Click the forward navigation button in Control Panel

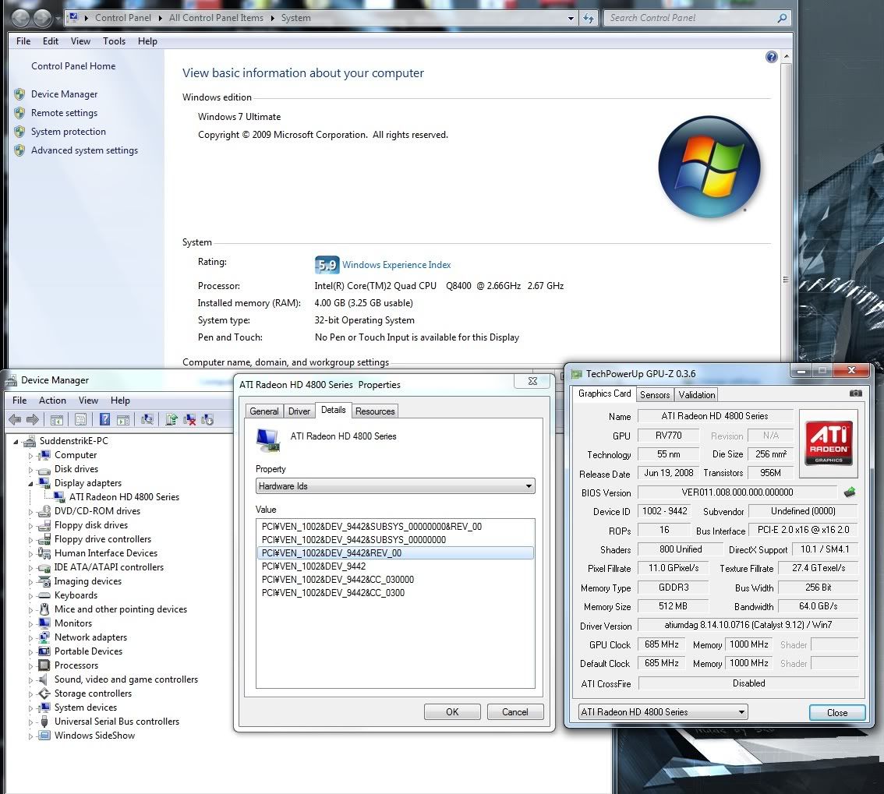pyautogui.click(x=42, y=18)
